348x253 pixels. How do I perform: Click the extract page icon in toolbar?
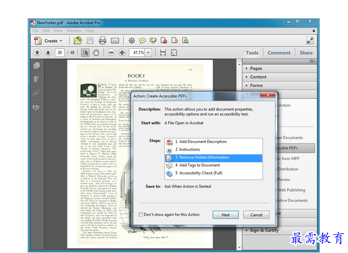[185, 41]
